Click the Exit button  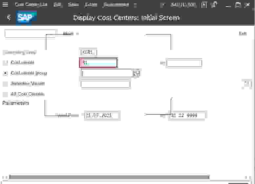click(x=243, y=34)
